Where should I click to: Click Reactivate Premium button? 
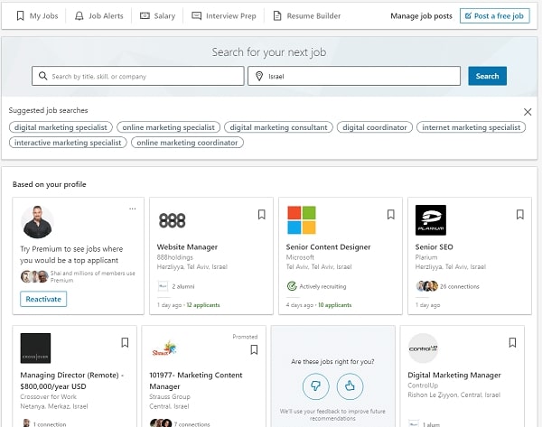(43, 299)
